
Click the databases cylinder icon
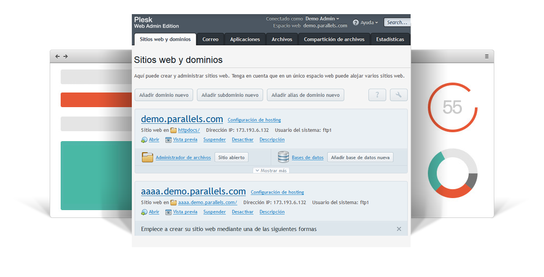(x=284, y=157)
